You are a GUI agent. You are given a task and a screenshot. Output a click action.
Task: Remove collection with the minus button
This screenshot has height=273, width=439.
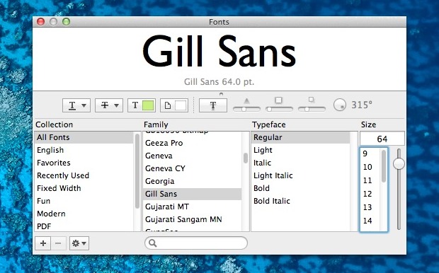tap(58, 243)
